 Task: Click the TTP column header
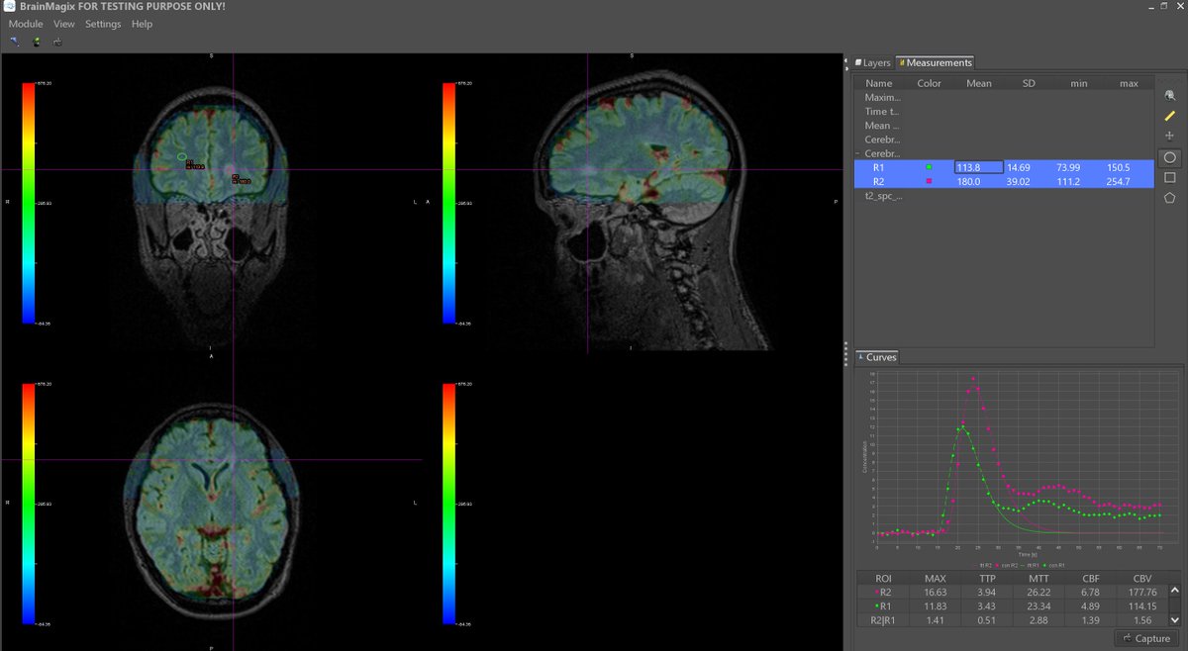point(986,578)
